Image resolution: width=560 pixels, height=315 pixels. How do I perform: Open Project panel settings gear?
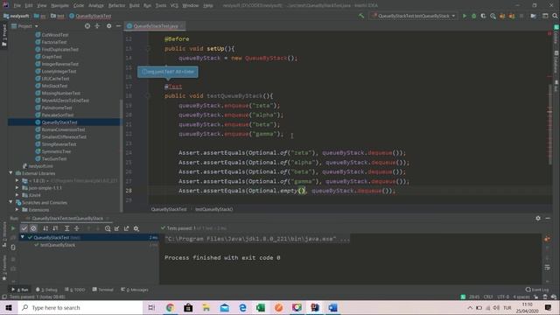tap(108, 26)
